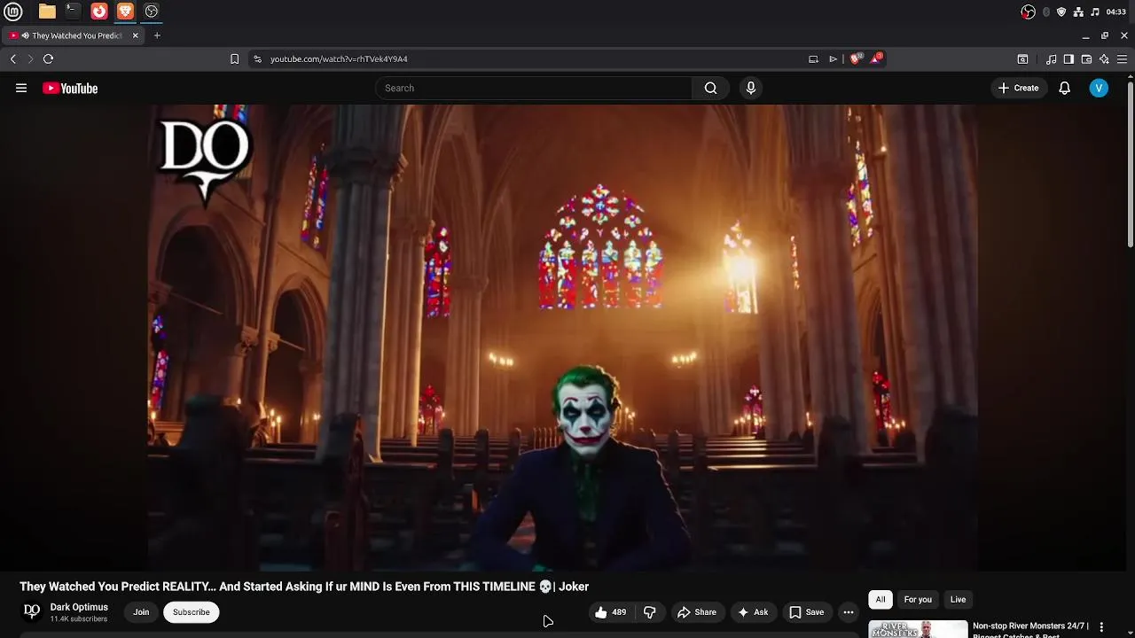Screen dimensions: 1135x638
Task: Open the browser main hamburger menu
Action: pos(1122,59)
